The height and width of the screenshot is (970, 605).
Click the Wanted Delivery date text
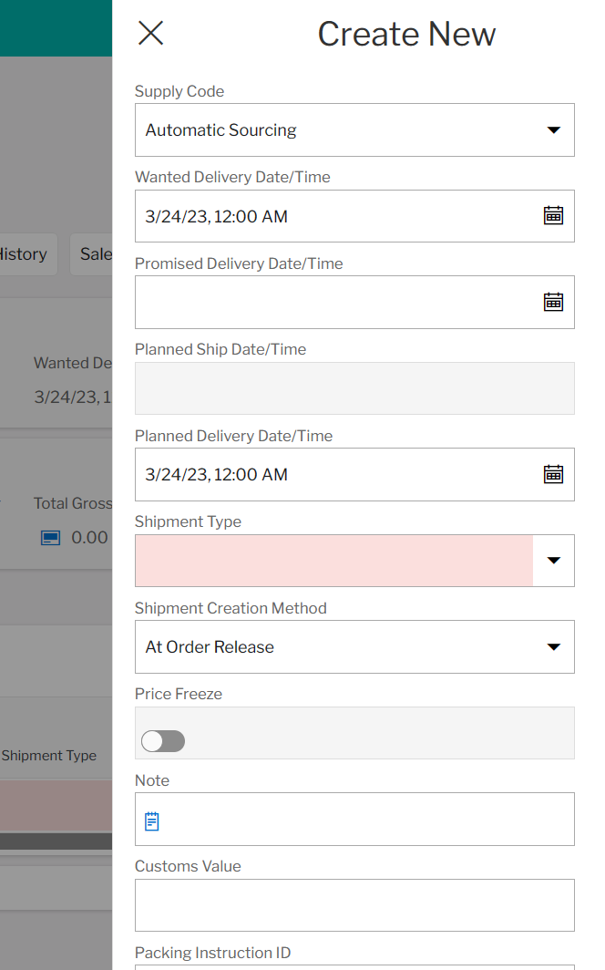pyautogui.click(x=216, y=217)
